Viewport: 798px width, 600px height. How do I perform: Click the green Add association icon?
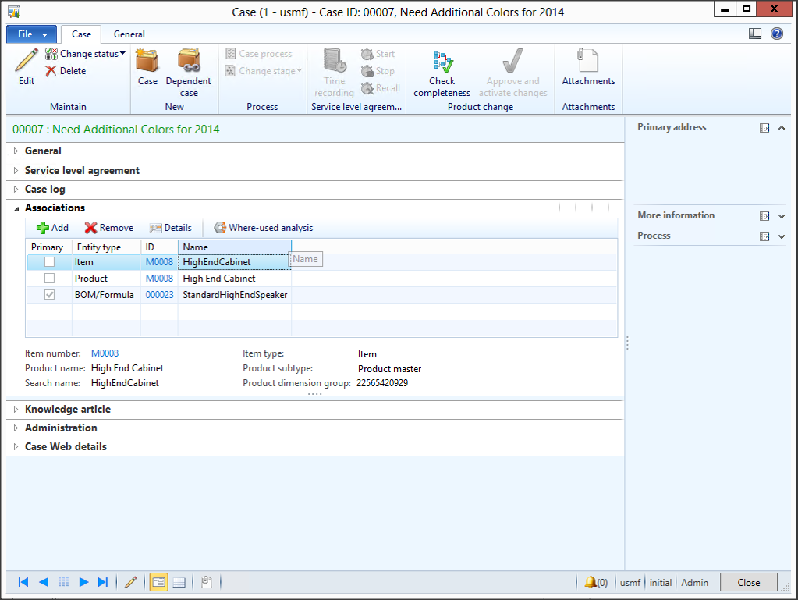43,228
